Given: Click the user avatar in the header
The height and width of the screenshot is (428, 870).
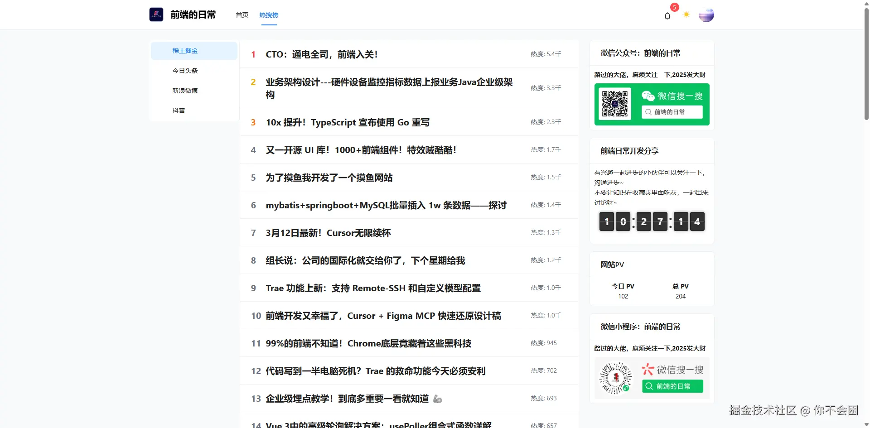Looking at the screenshot, I should point(706,14).
